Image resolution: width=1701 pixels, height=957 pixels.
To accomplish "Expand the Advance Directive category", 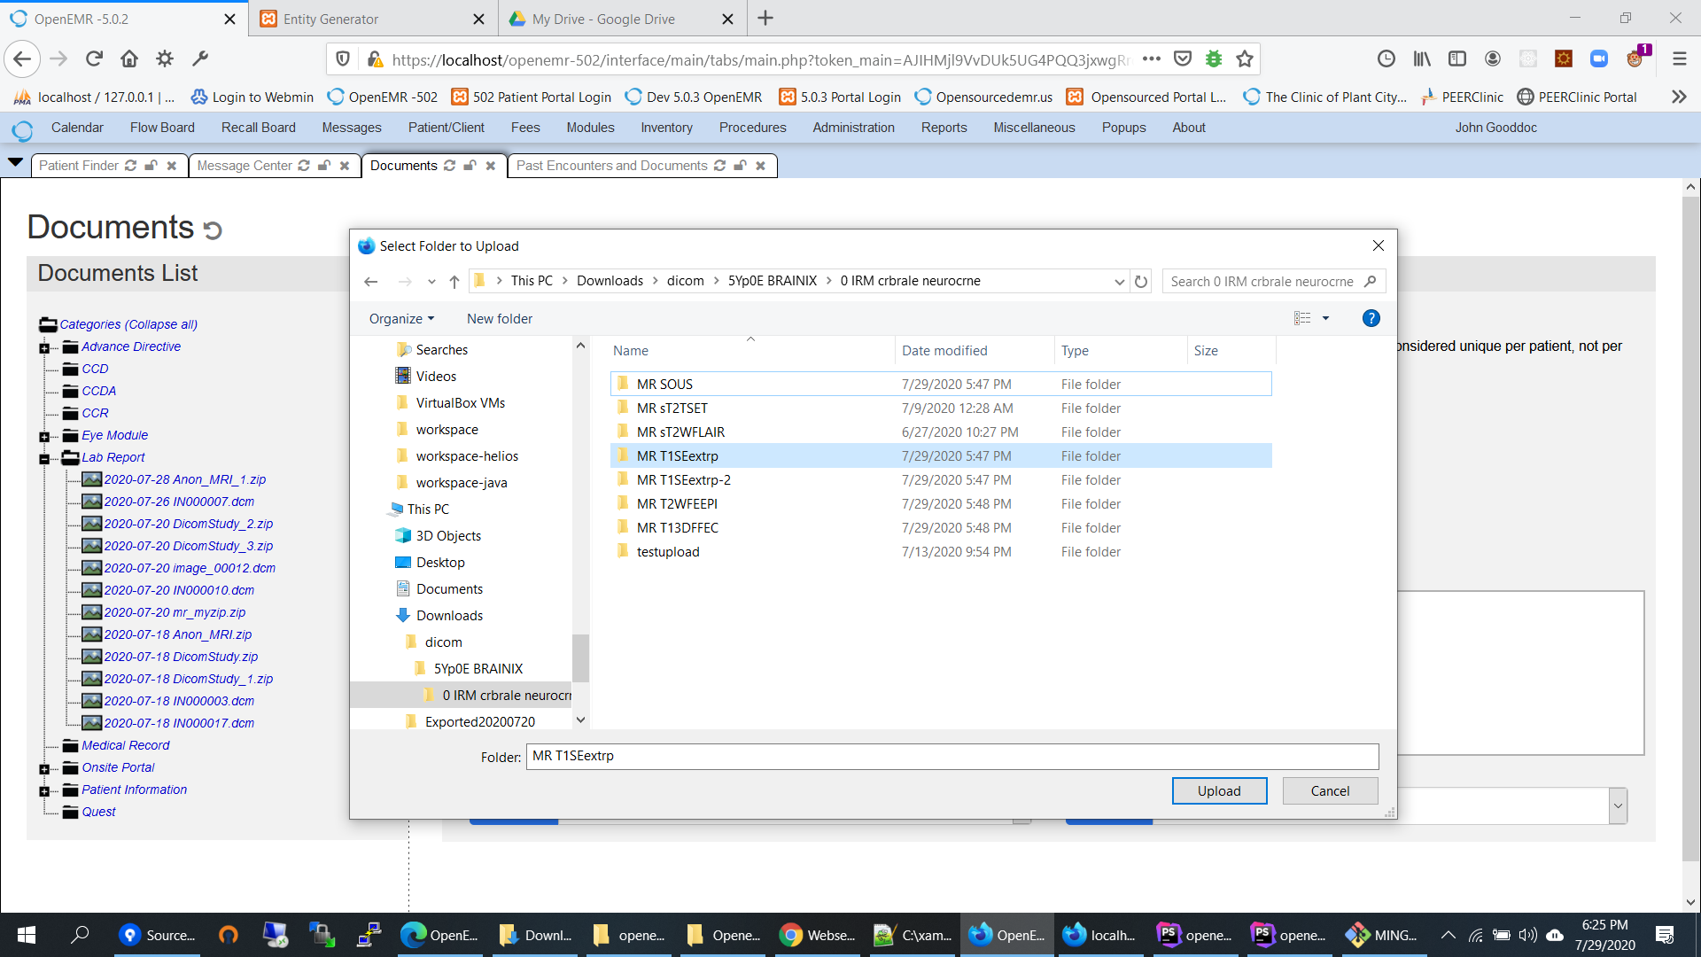I will 44,348.
